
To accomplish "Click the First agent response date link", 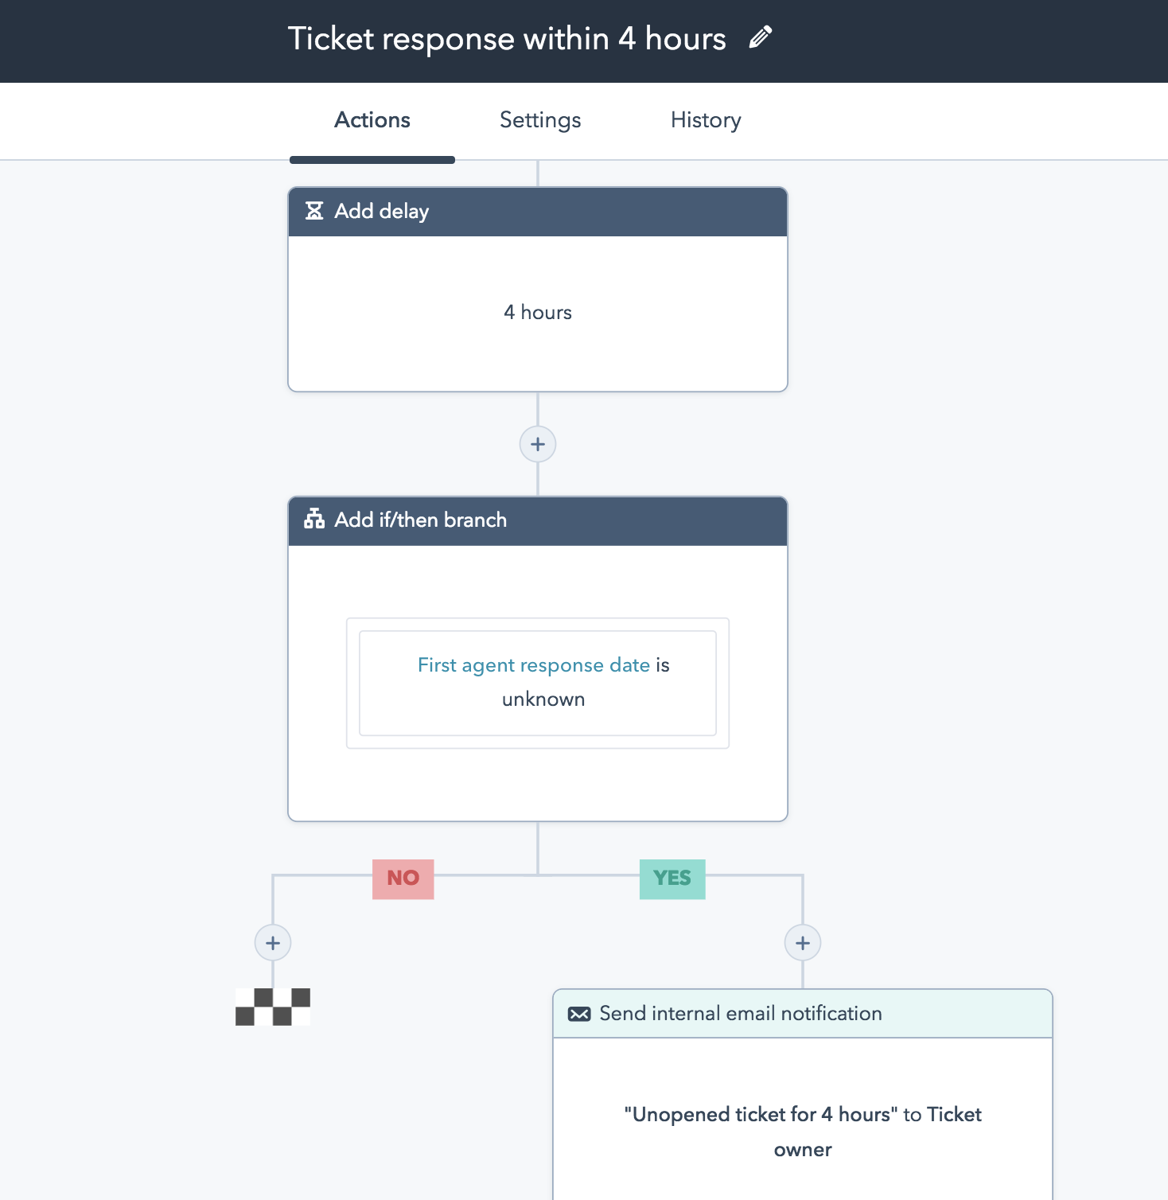I will pyautogui.click(x=534, y=665).
